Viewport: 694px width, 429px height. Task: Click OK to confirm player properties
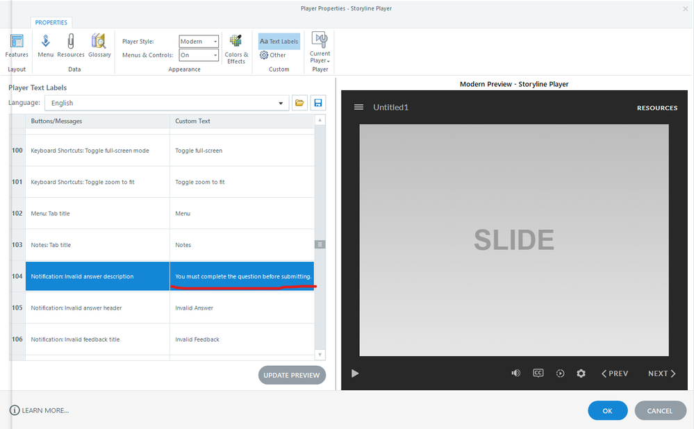607,411
